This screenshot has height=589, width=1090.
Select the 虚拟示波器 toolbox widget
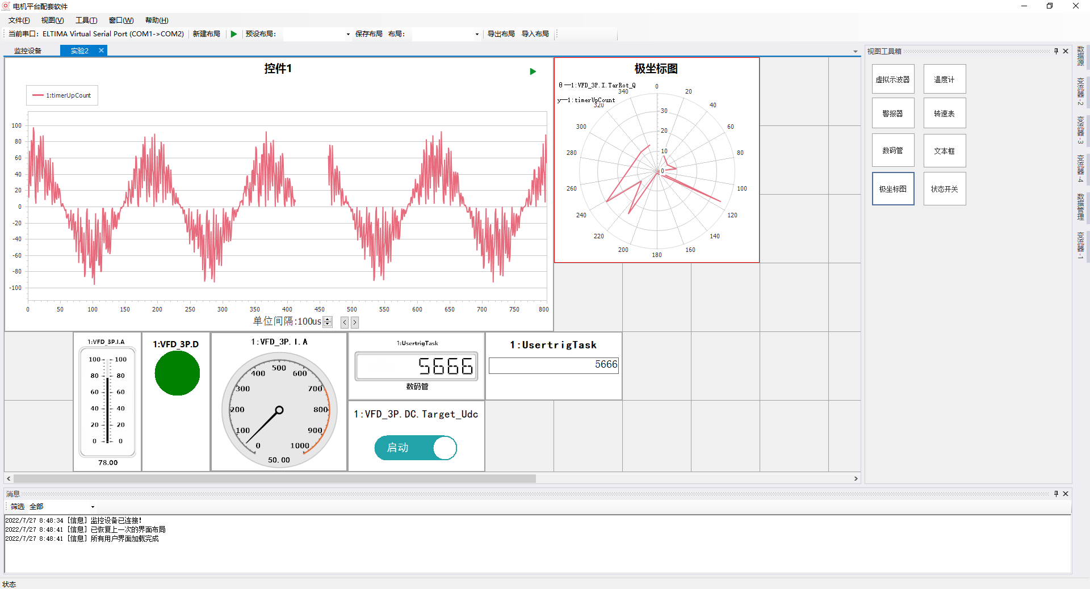pyautogui.click(x=892, y=79)
